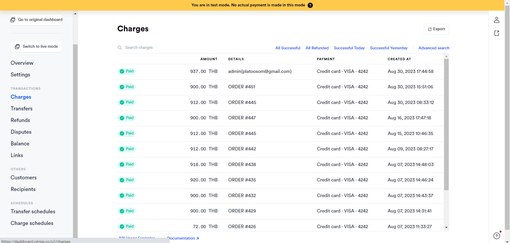Go to original dashboard
Screen dimensions: 510x243
[x=36, y=20]
